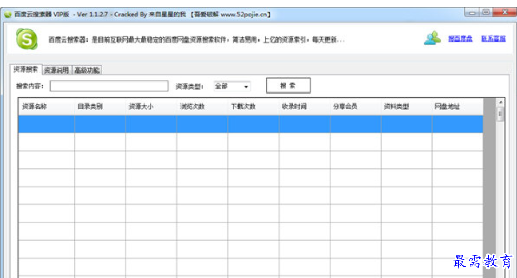Open the 搜百度盘 link

click(x=460, y=38)
